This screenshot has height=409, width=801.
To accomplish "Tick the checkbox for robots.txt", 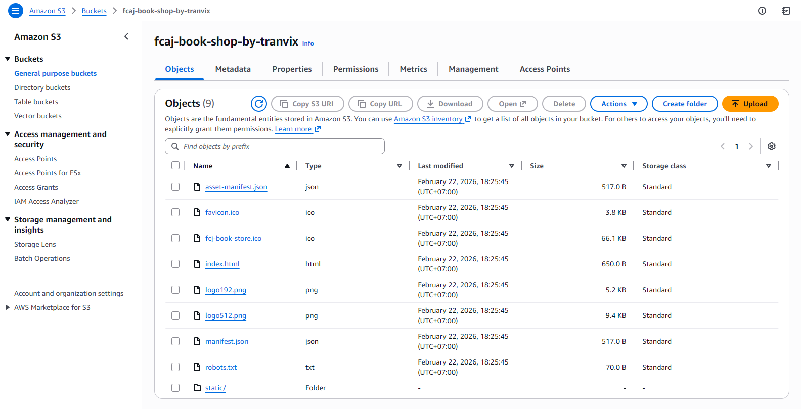I will pyautogui.click(x=175, y=367).
